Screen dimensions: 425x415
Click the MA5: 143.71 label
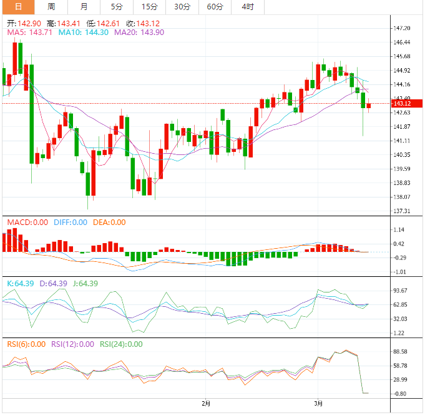click(x=29, y=32)
